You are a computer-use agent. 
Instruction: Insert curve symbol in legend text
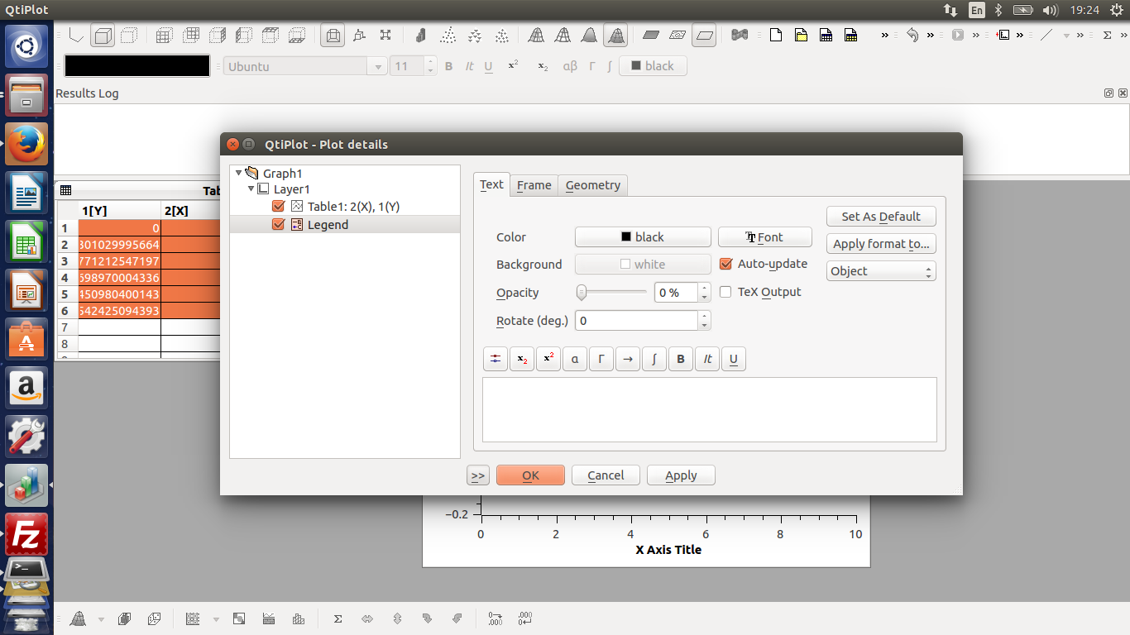pyautogui.click(x=496, y=359)
